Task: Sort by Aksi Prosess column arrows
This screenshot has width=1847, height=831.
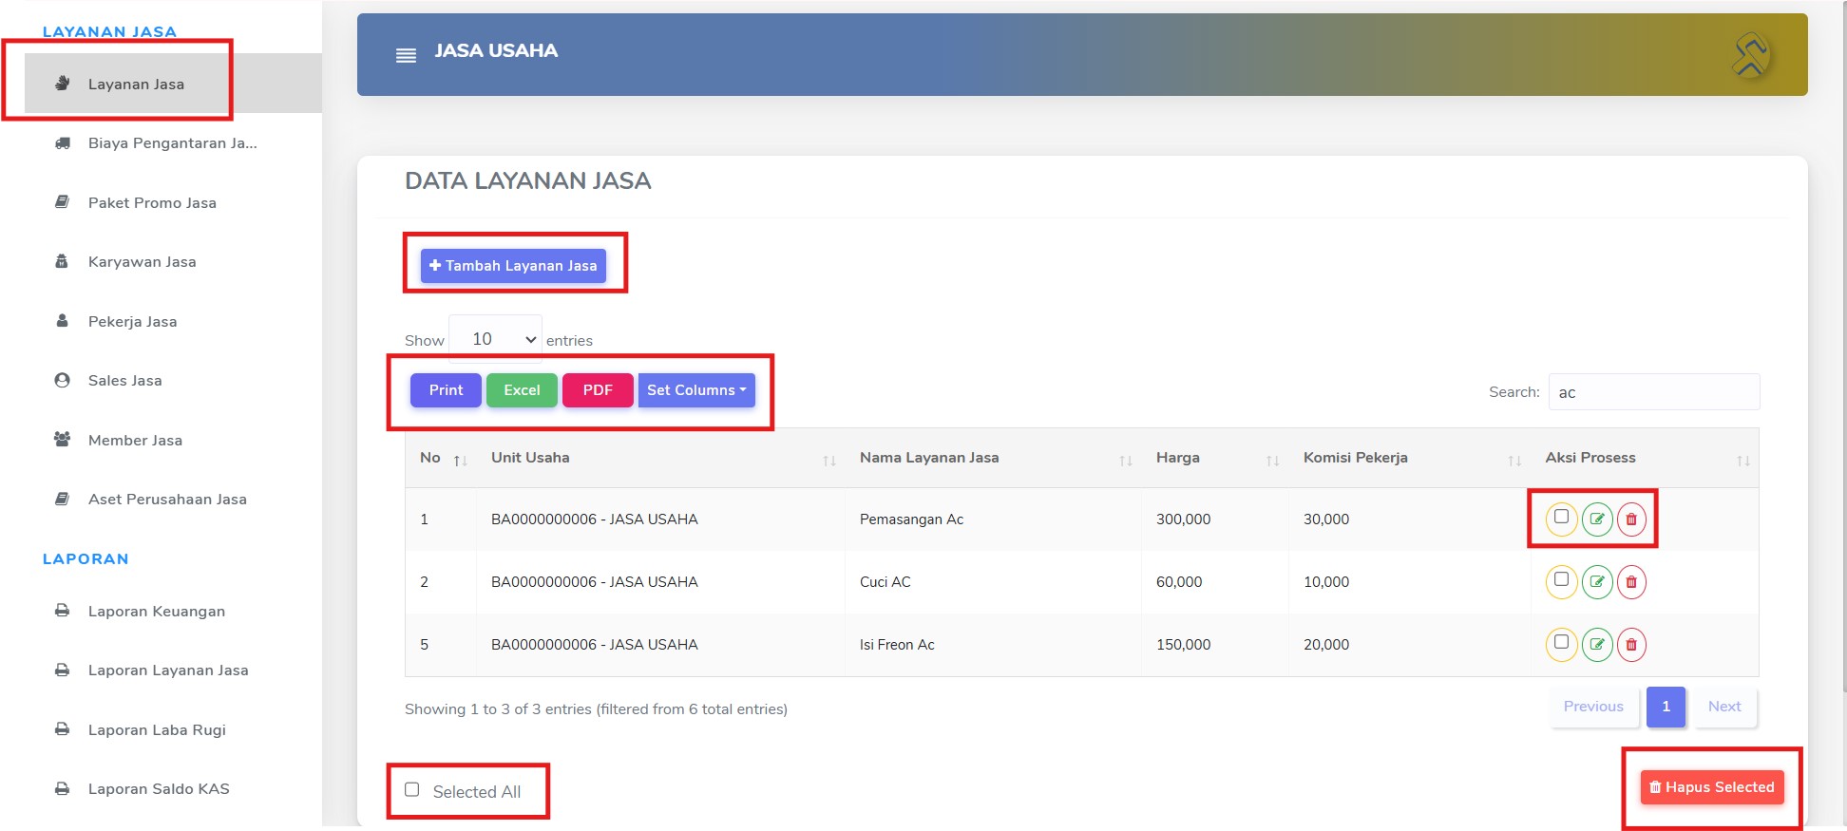Action: click(x=1743, y=461)
